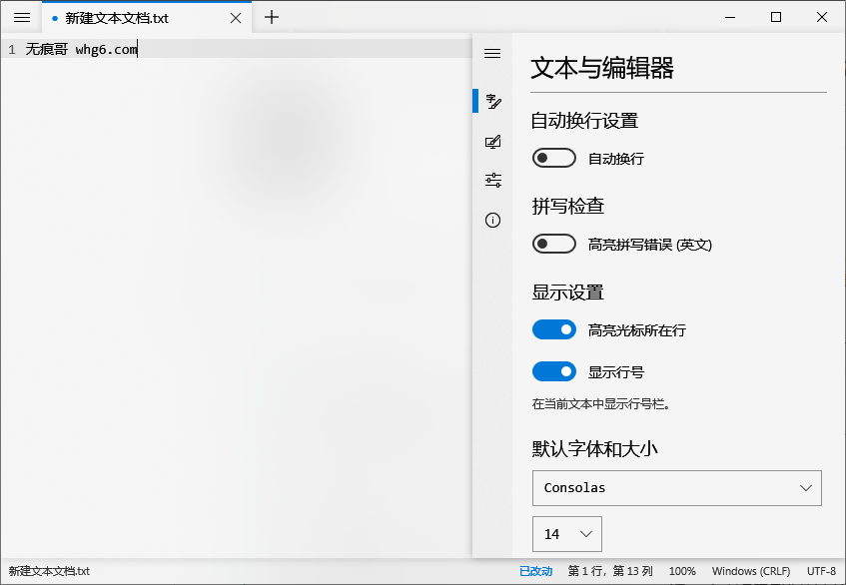Click the 已改动 modified status indicator
Viewport: 846px width, 585px height.
point(535,570)
